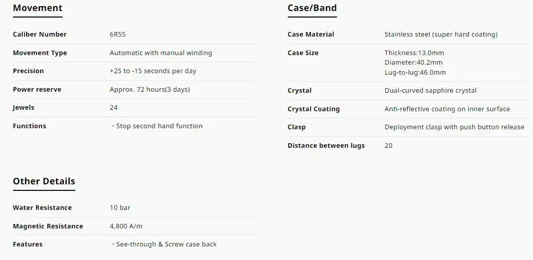533x260 pixels.
Task: Click the Anti-reflective coating description
Action: (x=447, y=109)
